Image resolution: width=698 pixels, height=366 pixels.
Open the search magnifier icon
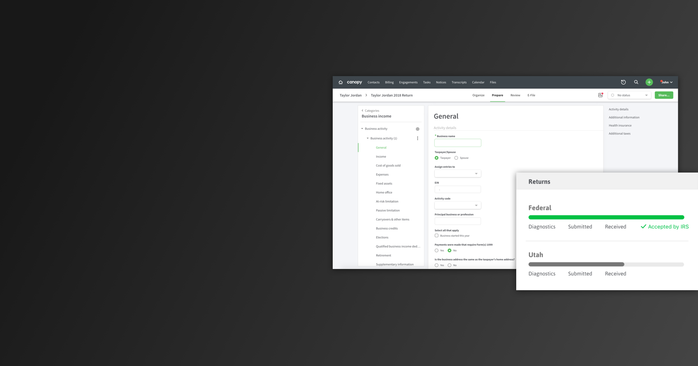pyautogui.click(x=636, y=82)
